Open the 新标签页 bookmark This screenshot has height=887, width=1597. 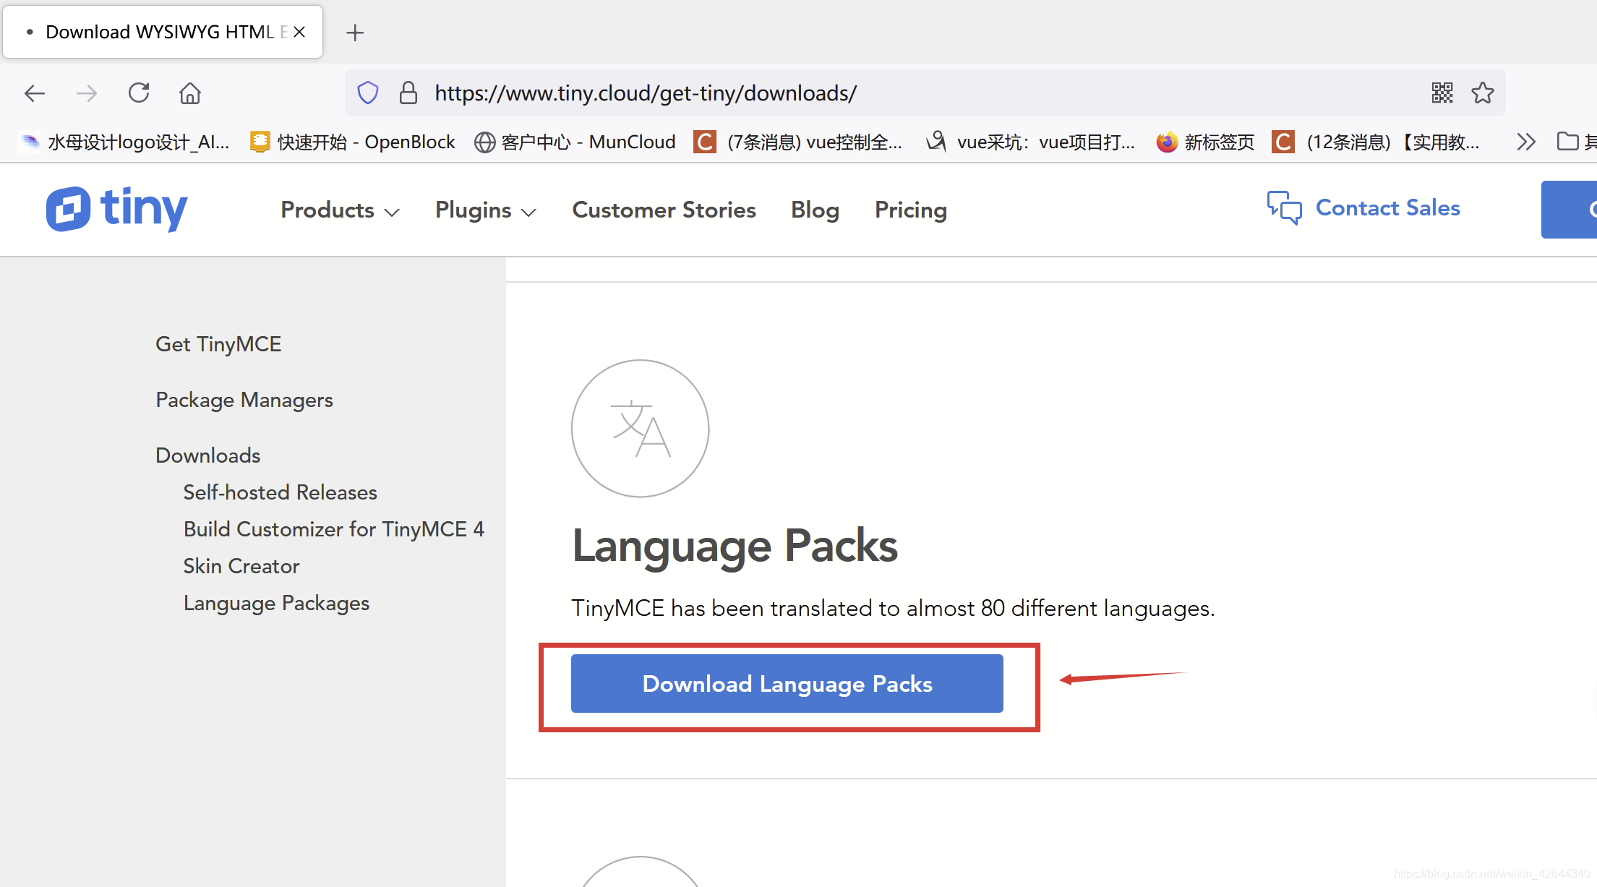(x=1205, y=142)
